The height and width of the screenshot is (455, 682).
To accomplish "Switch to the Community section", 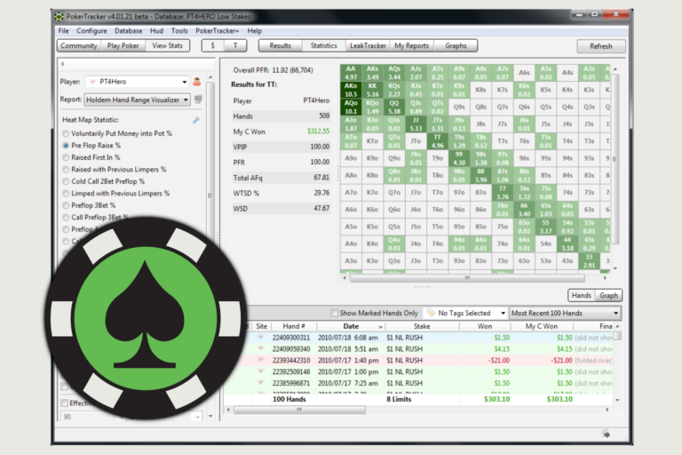I will [79, 45].
